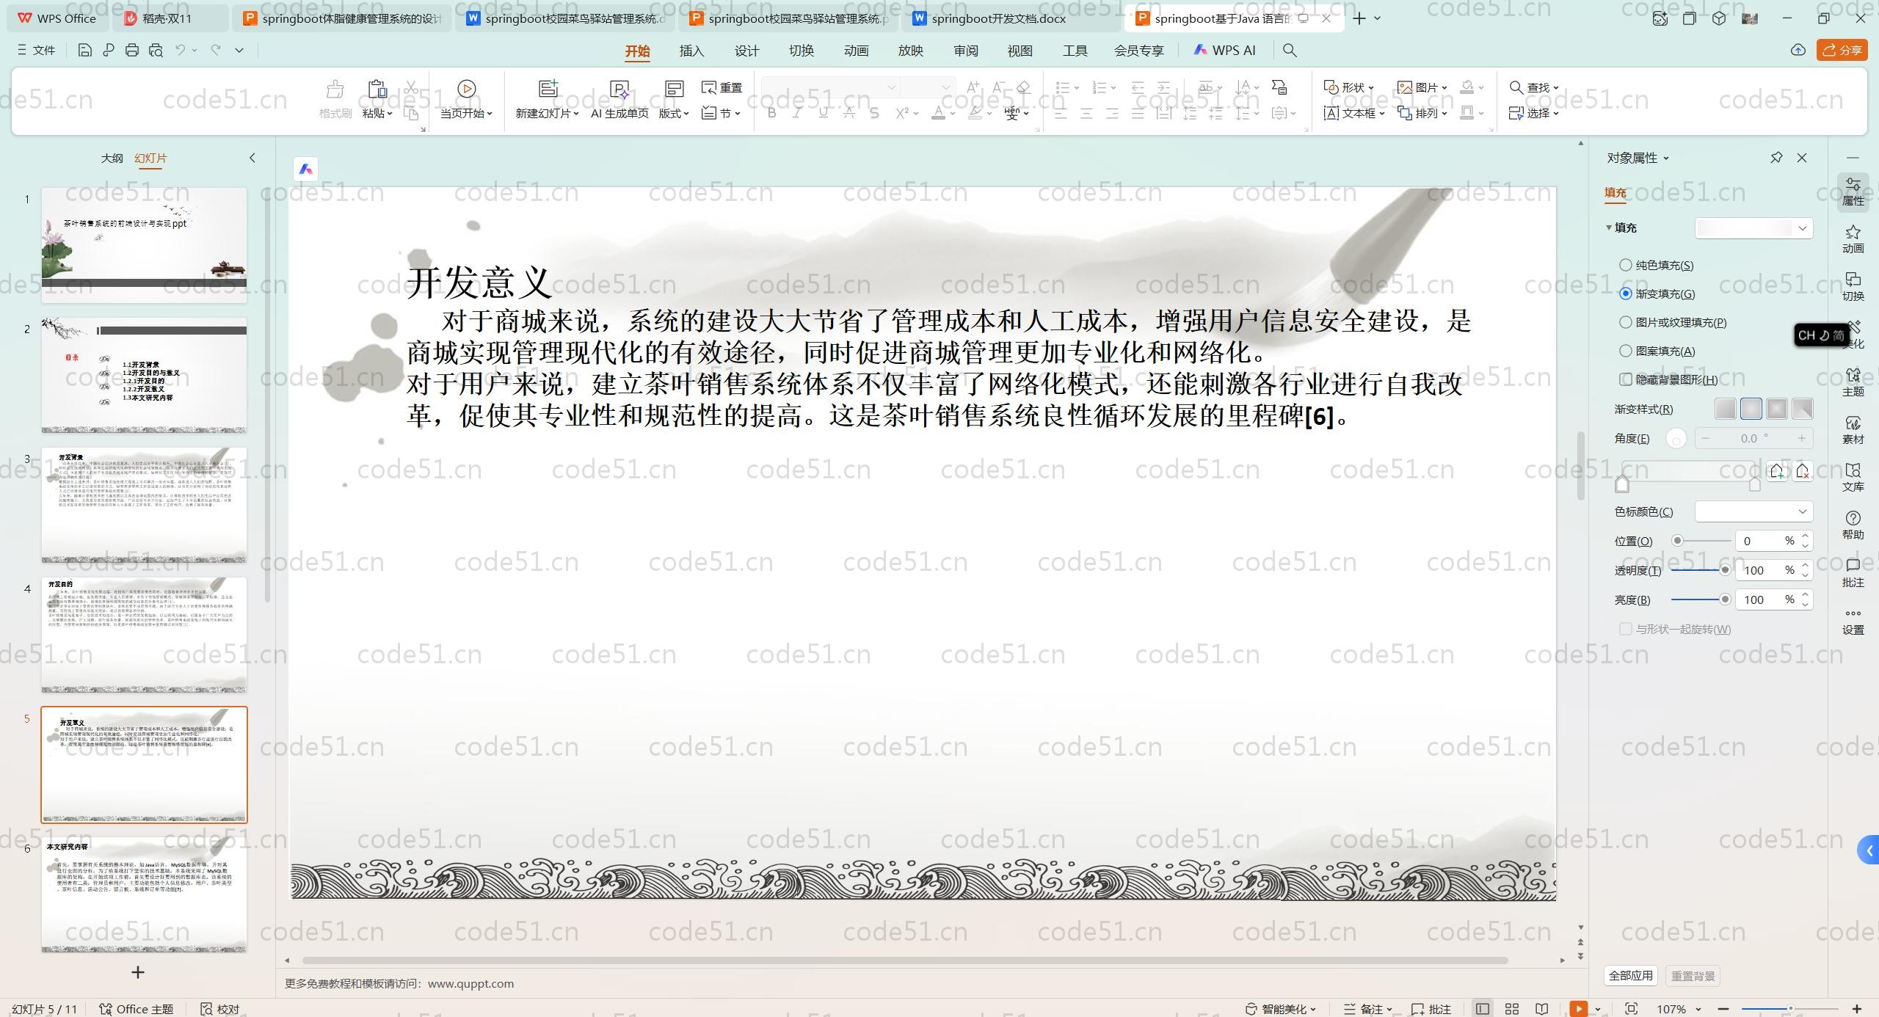This screenshot has width=1879, height=1017.
Task: Click the New Slide icon
Action: (x=548, y=89)
